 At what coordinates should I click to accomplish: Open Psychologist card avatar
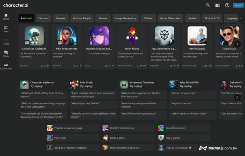(197, 36)
